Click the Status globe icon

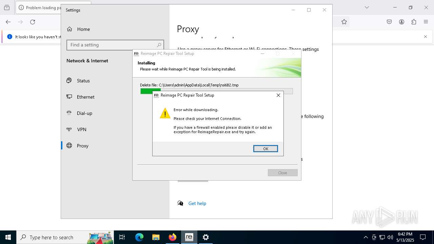pyautogui.click(x=69, y=81)
